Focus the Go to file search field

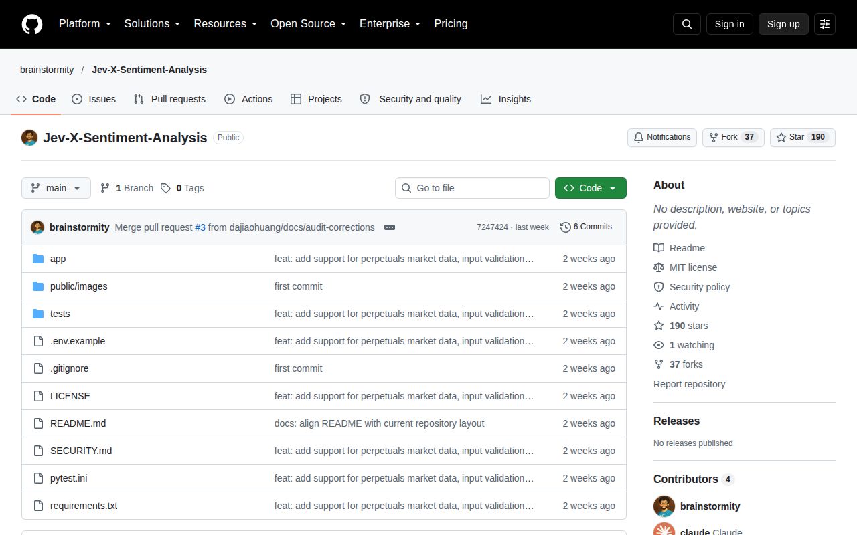click(x=472, y=188)
